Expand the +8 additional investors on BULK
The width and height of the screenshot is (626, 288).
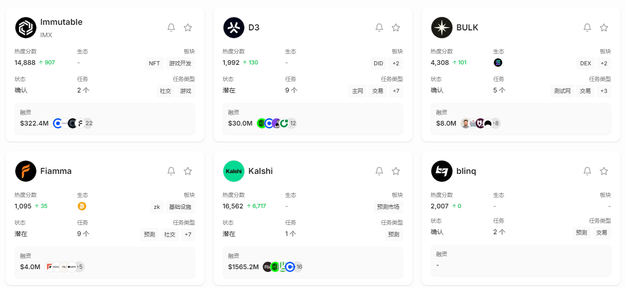(495, 123)
